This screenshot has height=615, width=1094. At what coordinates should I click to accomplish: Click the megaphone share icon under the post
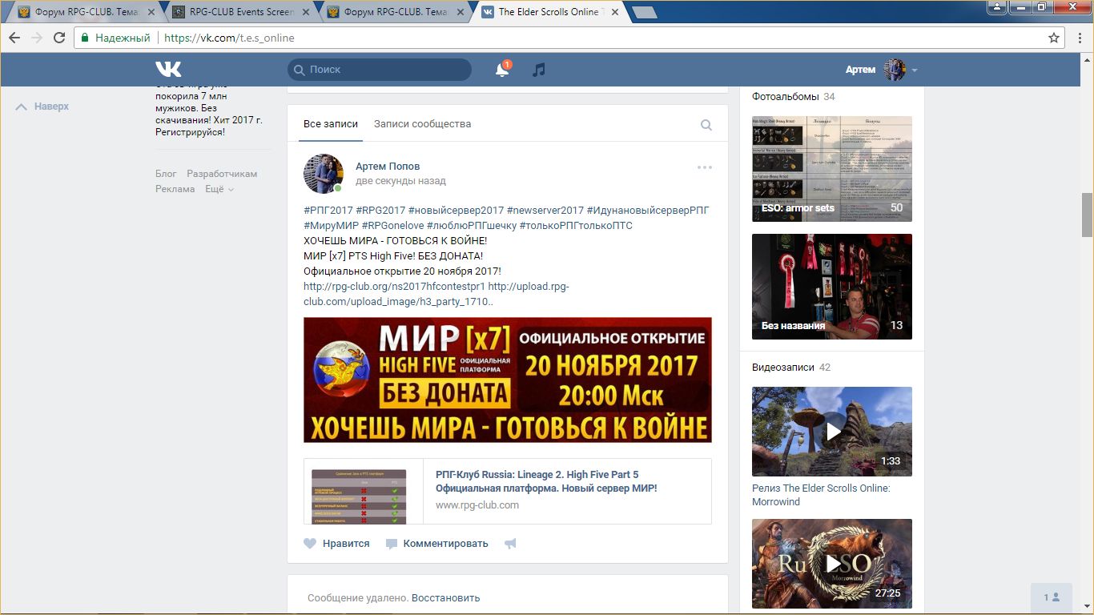pos(510,544)
